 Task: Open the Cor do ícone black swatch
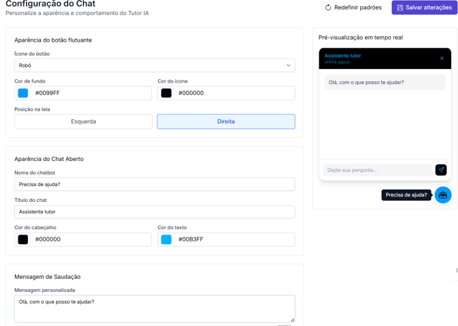(x=166, y=93)
